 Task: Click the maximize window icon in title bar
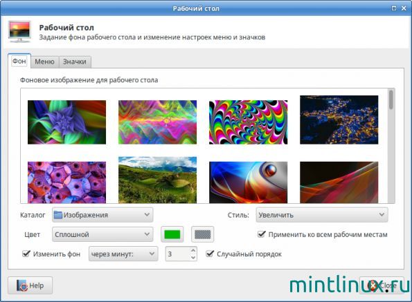click(x=394, y=8)
